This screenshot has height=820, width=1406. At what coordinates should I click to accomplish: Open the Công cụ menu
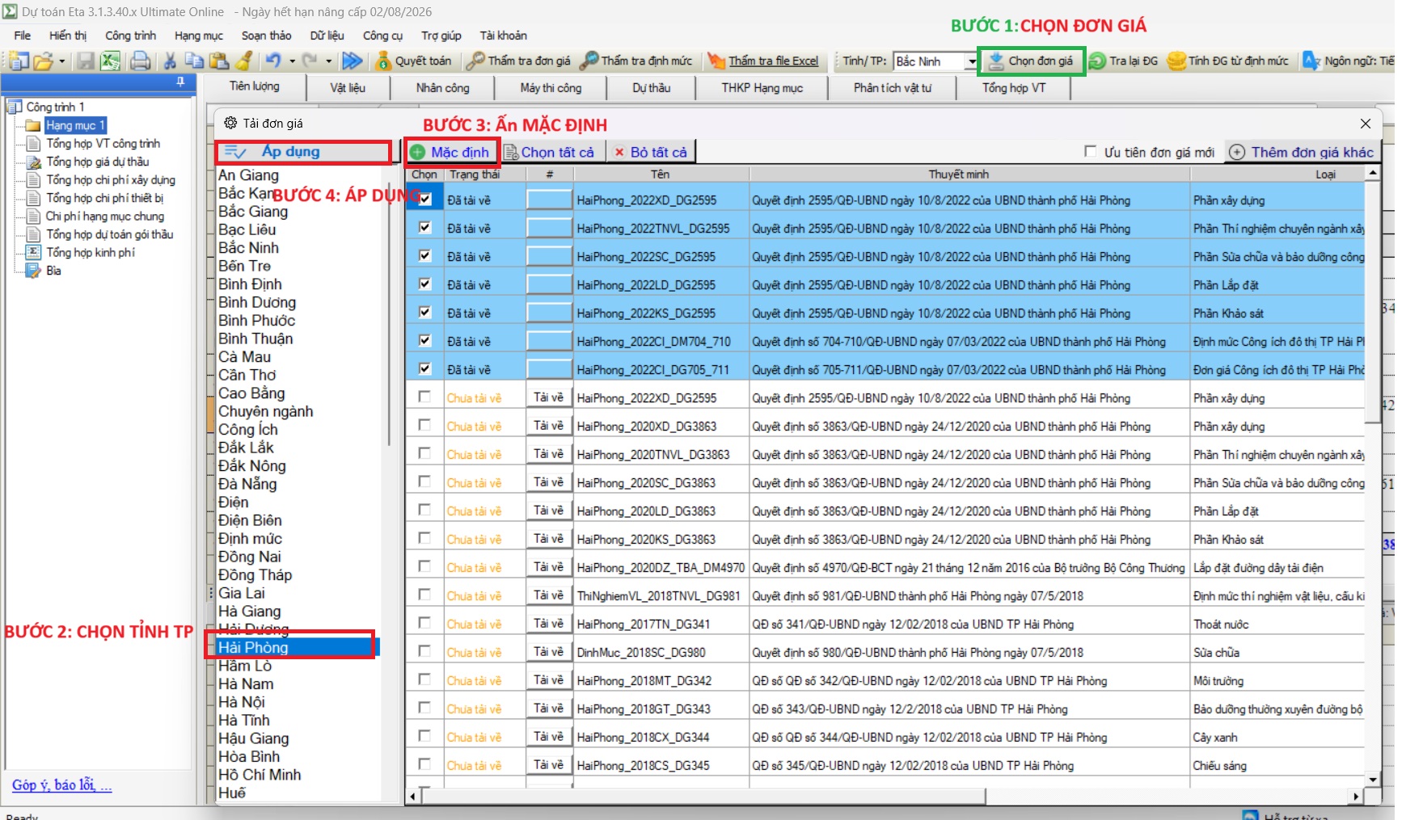pos(382,36)
